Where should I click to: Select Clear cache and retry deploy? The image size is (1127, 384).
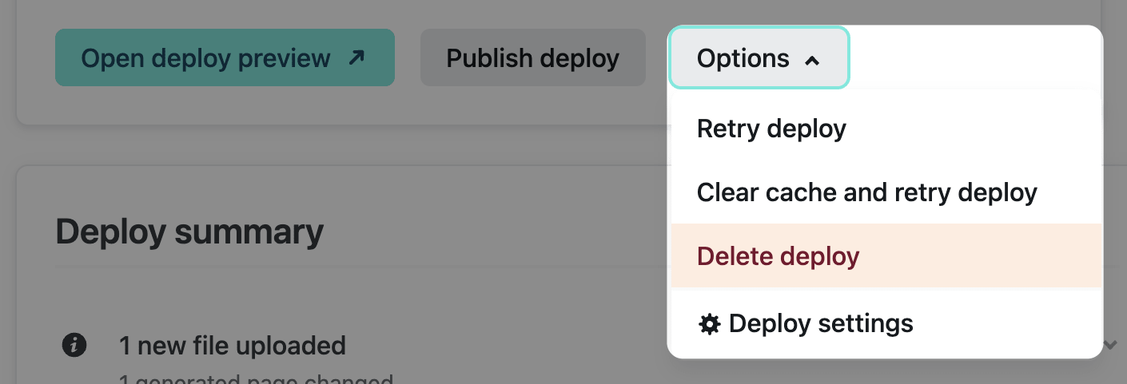(x=866, y=192)
